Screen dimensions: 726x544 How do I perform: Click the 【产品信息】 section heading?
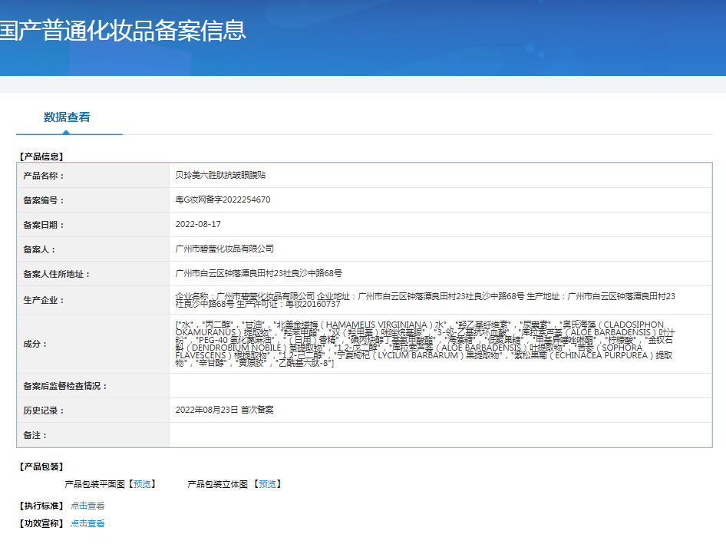coord(41,157)
